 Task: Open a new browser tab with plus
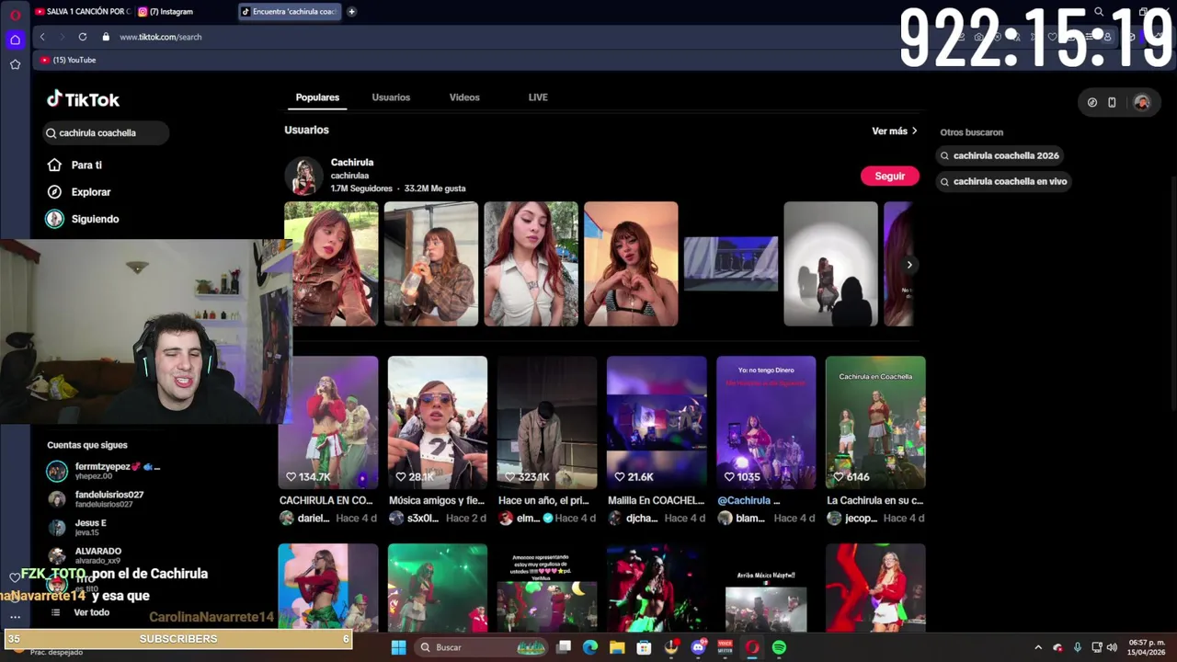point(351,11)
